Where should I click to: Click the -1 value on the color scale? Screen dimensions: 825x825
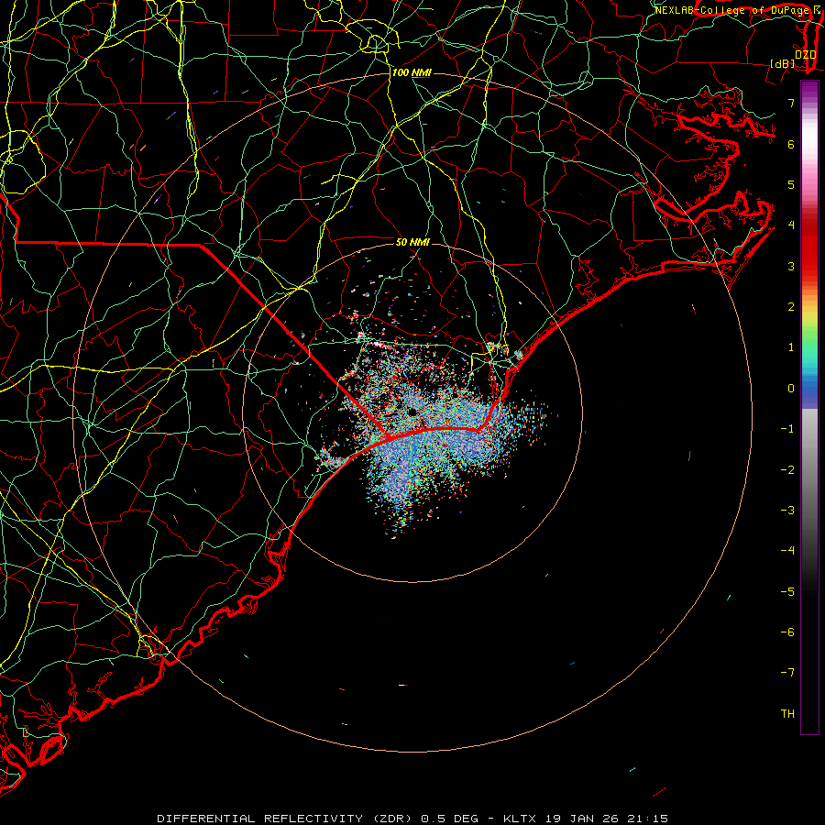pos(787,429)
